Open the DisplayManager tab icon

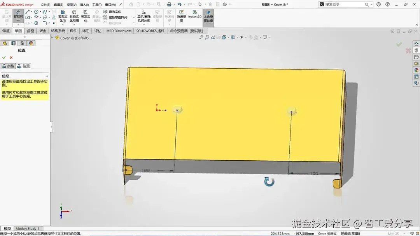31,43
